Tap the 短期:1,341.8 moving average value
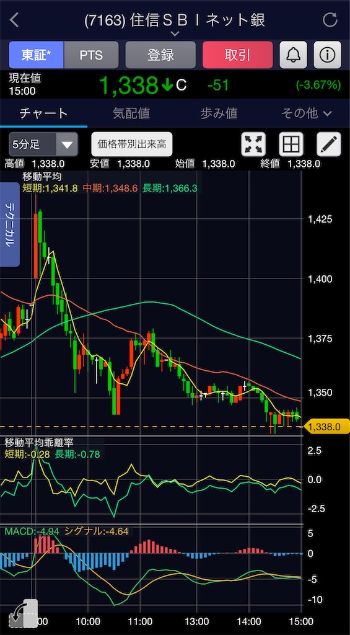The width and height of the screenshot is (350, 635). 50,187
